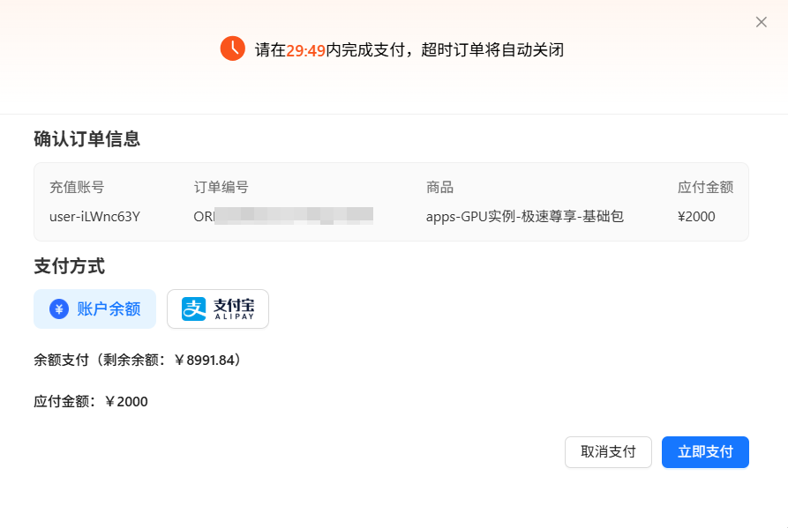Click the orange clock icon
This screenshot has height=528, width=788.
click(232, 49)
